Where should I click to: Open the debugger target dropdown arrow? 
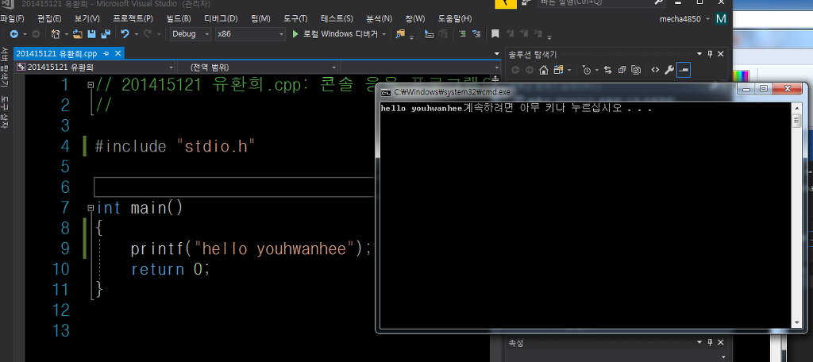click(383, 34)
